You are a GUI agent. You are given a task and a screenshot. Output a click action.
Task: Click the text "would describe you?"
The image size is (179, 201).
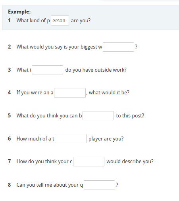pos(130,162)
